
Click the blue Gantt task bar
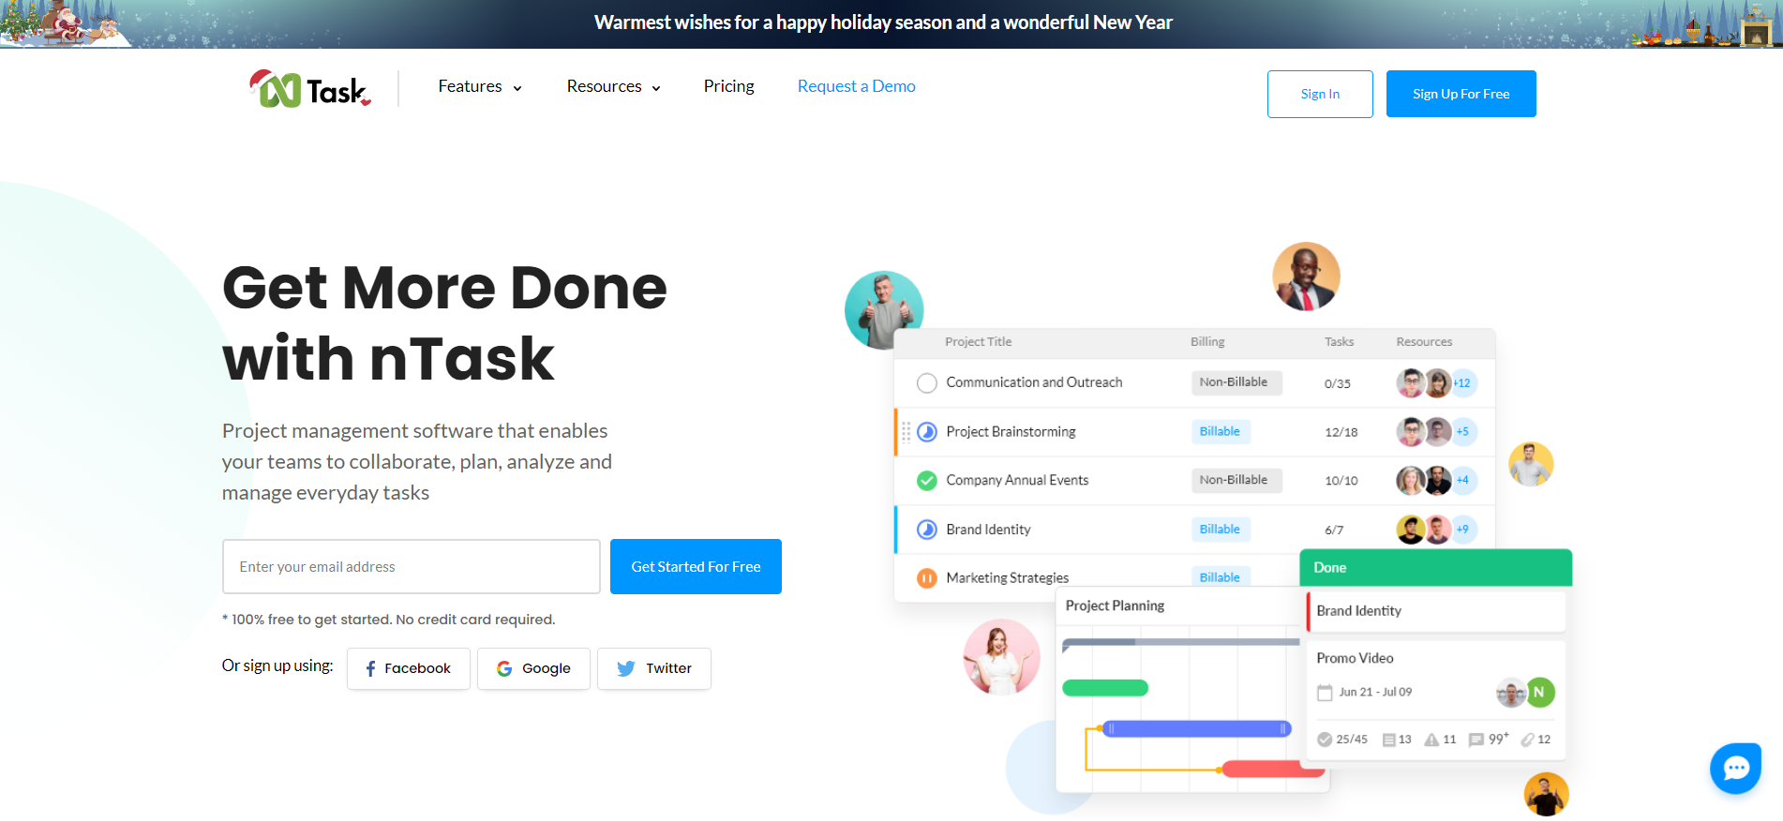[x=1196, y=728]
